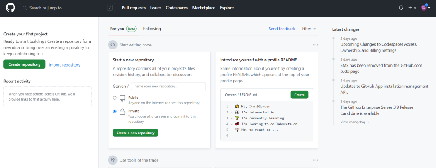Click Create a new repository button

(135, 133)
